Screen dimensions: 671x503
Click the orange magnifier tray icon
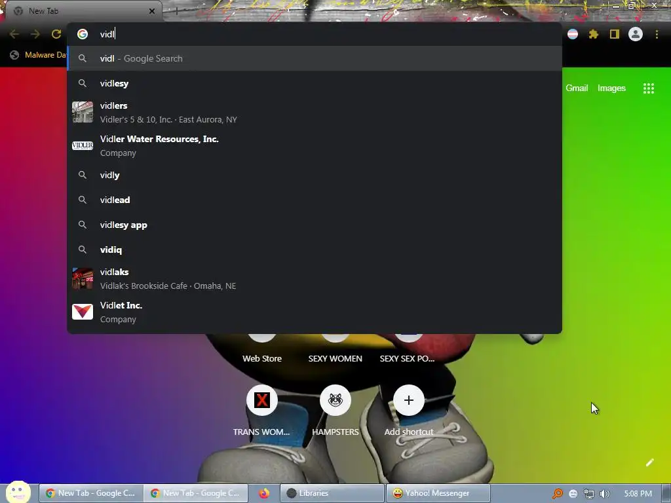[557, 494]
